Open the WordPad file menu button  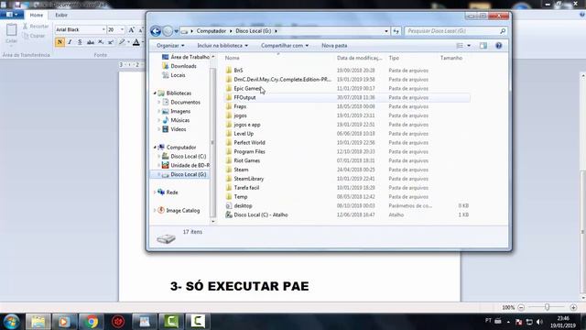12,15
